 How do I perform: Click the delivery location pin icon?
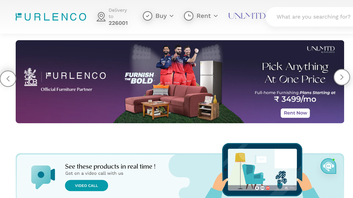(x=101, y=17)
